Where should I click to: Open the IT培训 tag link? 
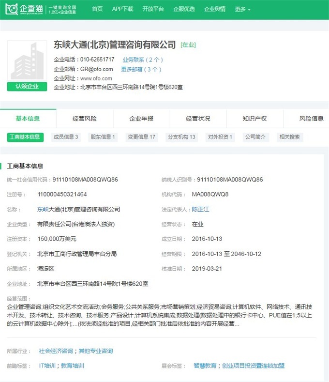(x=47, y=366)
